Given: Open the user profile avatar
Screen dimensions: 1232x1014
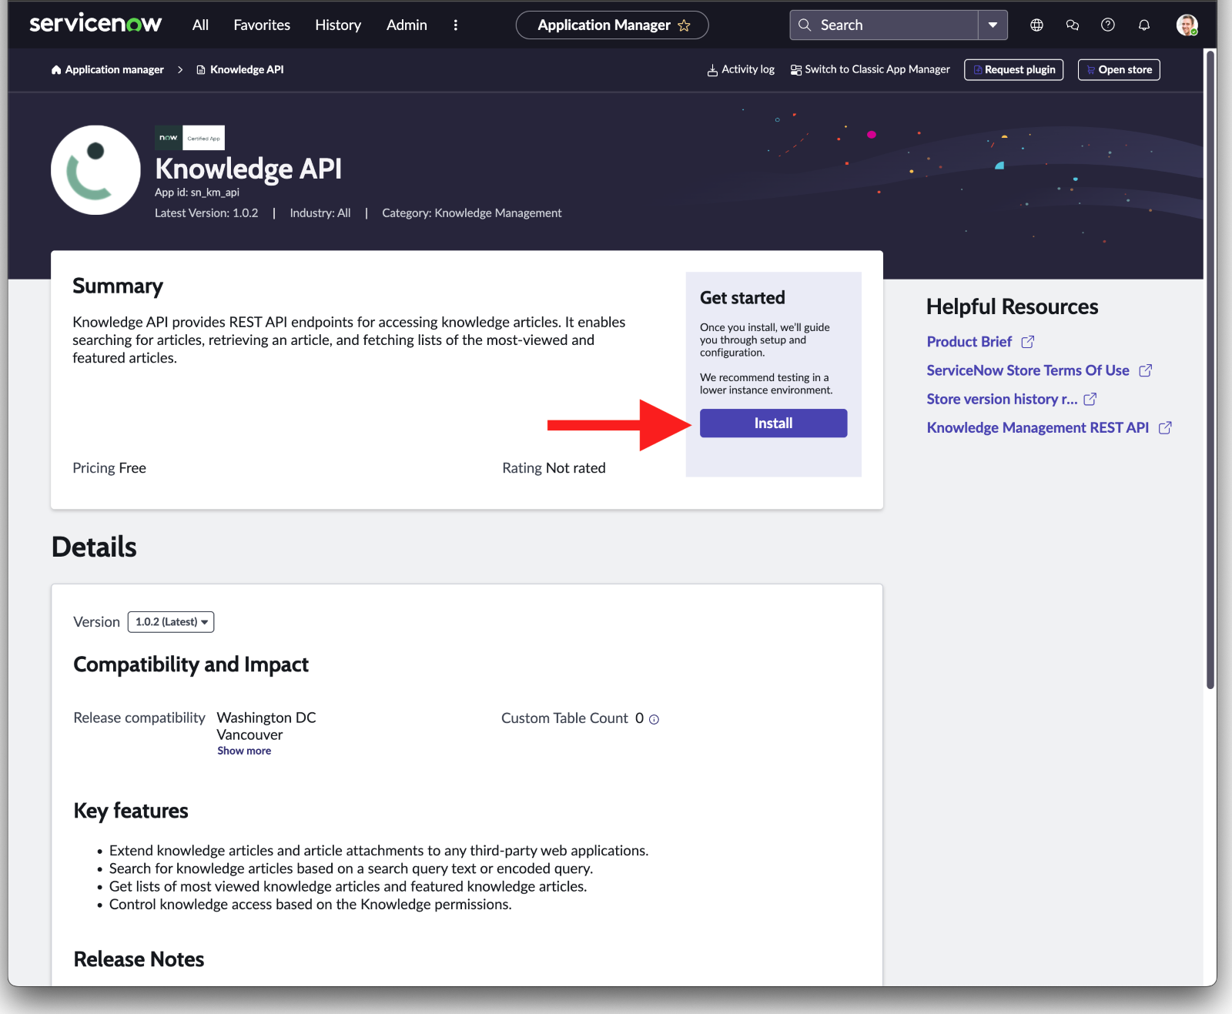Looking at the screenshot, I should point(1187,25).
